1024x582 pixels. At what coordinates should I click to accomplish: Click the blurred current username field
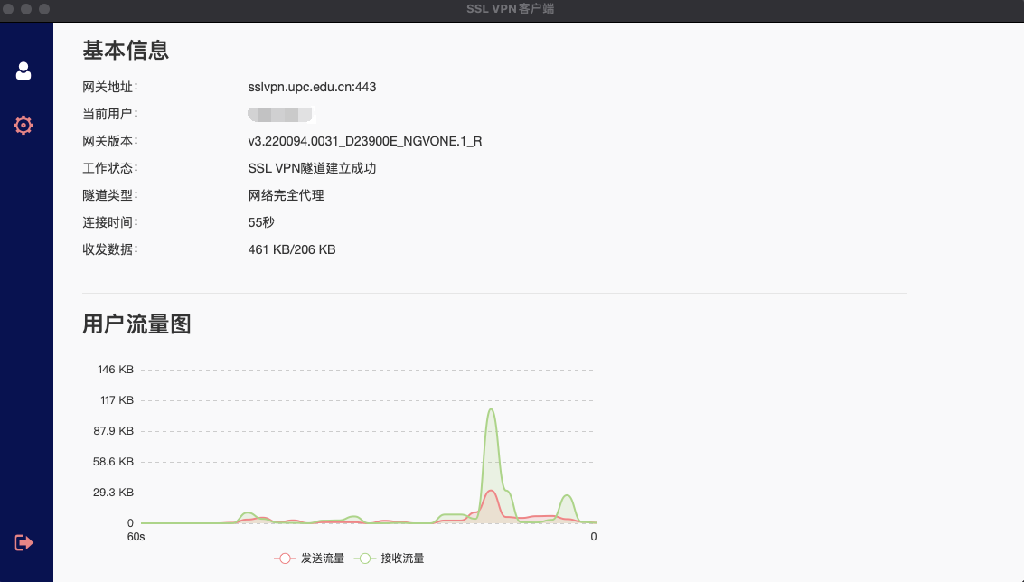pos(280,114)
